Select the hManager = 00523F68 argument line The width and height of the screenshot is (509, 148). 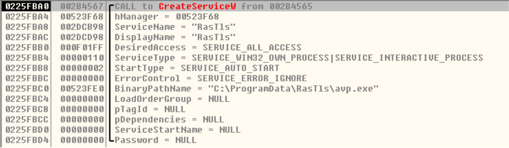(167, 16)
